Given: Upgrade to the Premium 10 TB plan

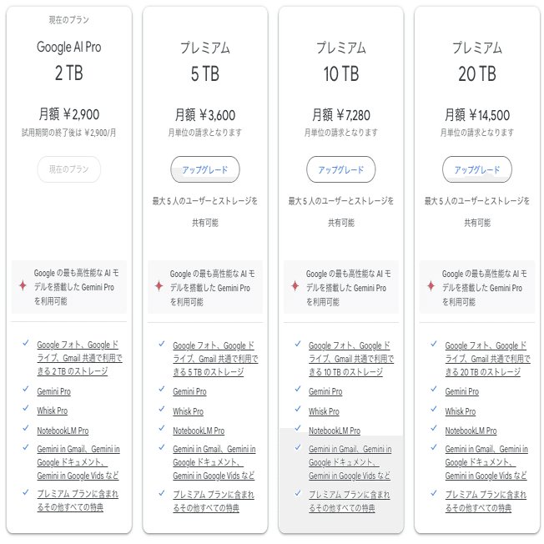Looking at the screenshot, I should (x=341, y=169).
